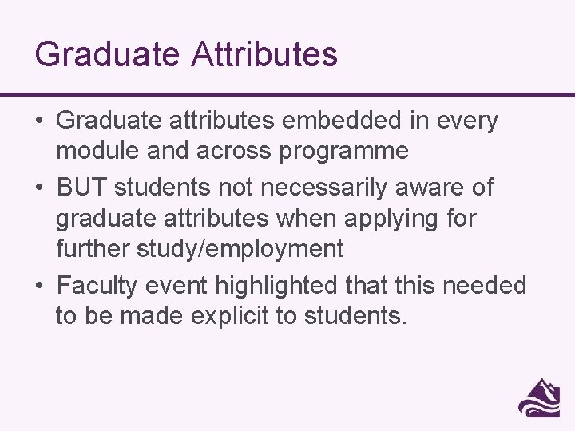
Task: Click the text 'students not necessarily aware of'
Action: 304,187
